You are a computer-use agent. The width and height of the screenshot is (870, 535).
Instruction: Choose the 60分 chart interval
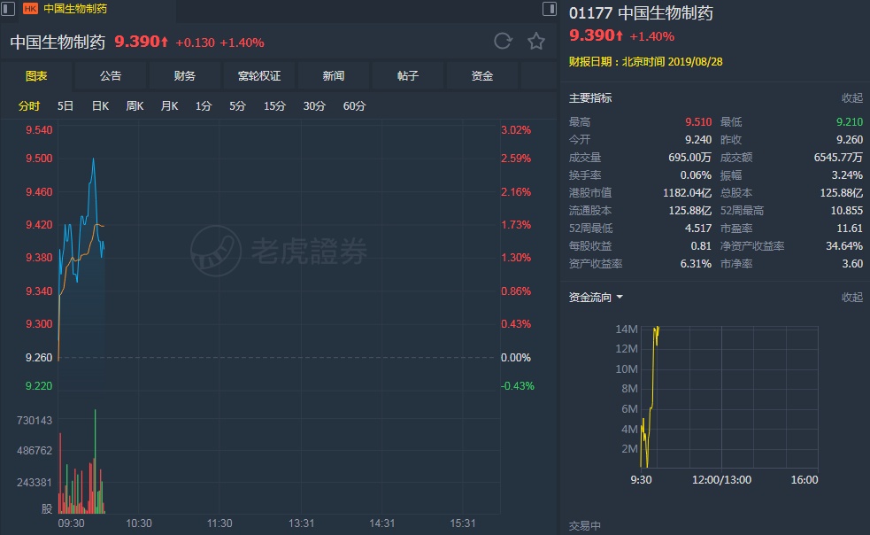[x=354, y=106]
